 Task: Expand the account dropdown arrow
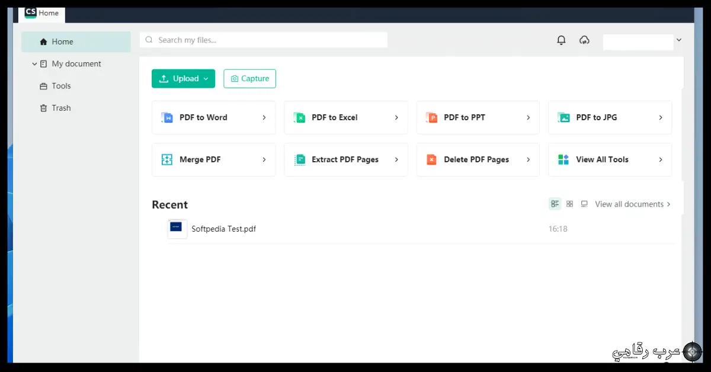[678, 40]
